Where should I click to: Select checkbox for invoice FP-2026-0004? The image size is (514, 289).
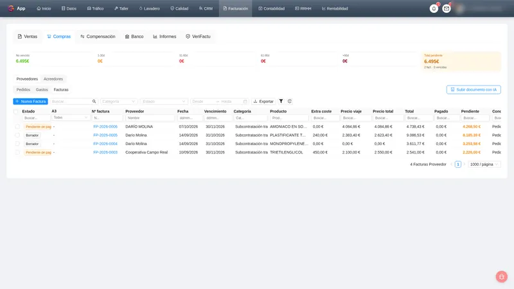[17, 143]
